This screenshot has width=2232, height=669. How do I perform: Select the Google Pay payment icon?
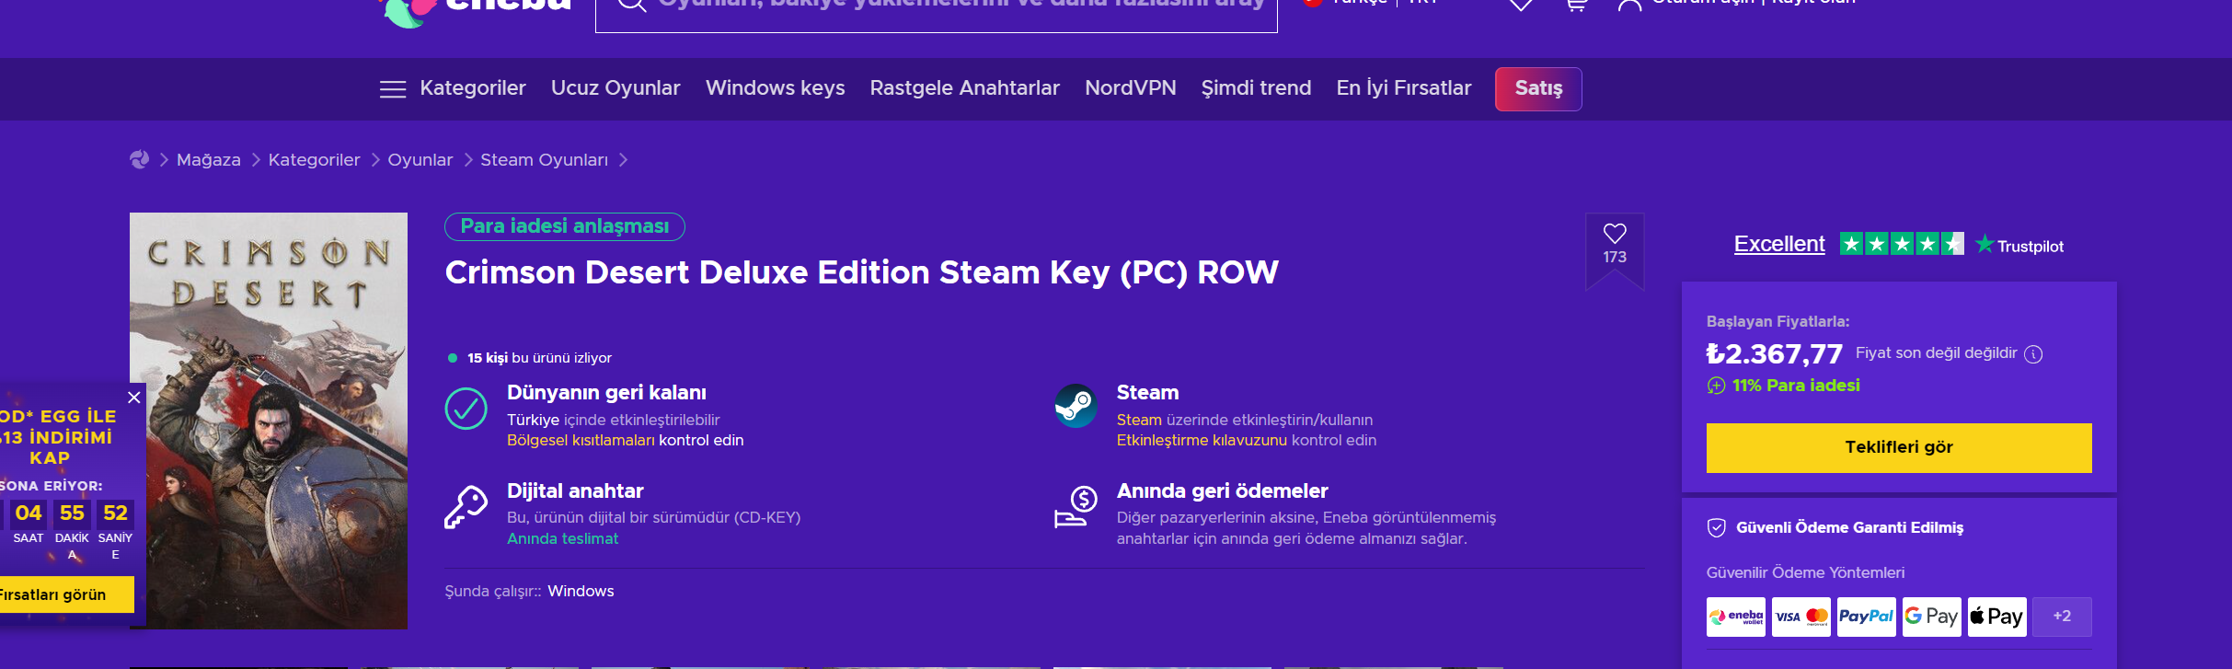pos(1932,617)
